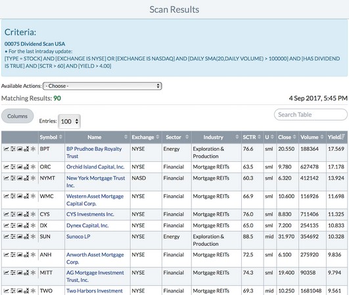The image size is (349, 295).
Task: Open Western Asset Mortgage Capital Corp. link
Action: tap(95, 200)
